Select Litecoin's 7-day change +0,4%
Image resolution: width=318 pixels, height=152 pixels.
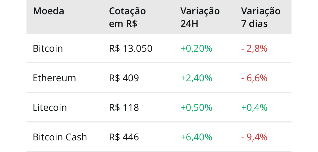254,108
